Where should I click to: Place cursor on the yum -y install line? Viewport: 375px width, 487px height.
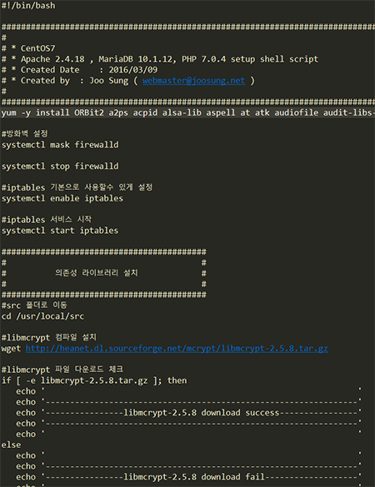[x=187, y=112]
